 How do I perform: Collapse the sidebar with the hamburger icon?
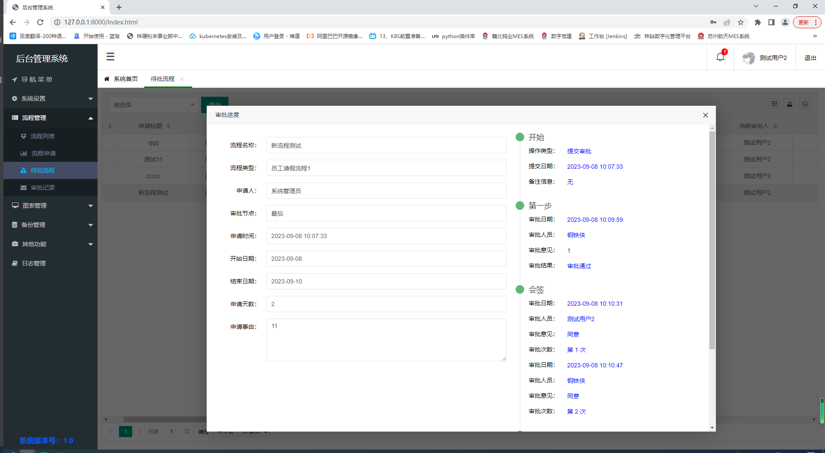pos(110,57)
